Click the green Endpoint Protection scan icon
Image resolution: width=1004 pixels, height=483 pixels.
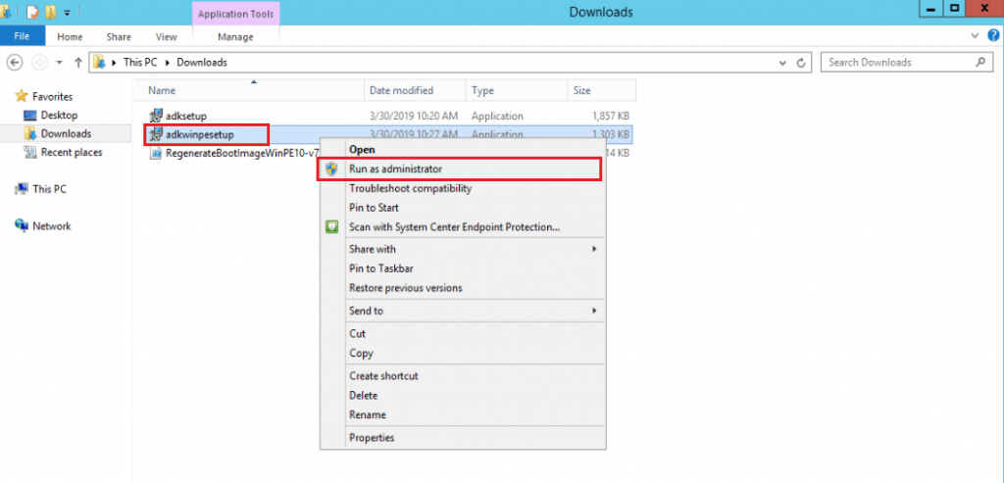pyautogui.click(x=331, y=226)
